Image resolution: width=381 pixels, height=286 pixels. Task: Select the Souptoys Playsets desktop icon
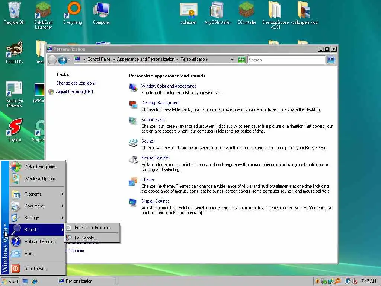pos(15,94)
